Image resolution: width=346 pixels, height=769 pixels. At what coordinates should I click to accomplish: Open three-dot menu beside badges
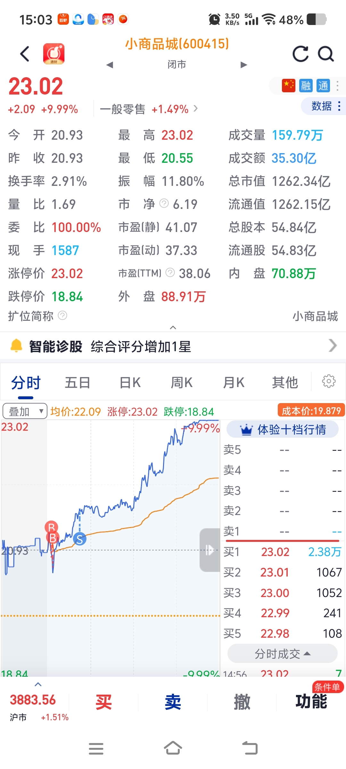(337, 86)
